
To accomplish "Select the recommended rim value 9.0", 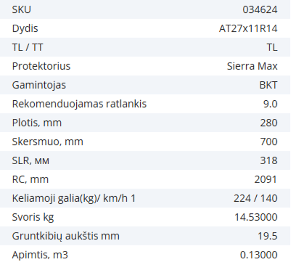I will 270,104.
